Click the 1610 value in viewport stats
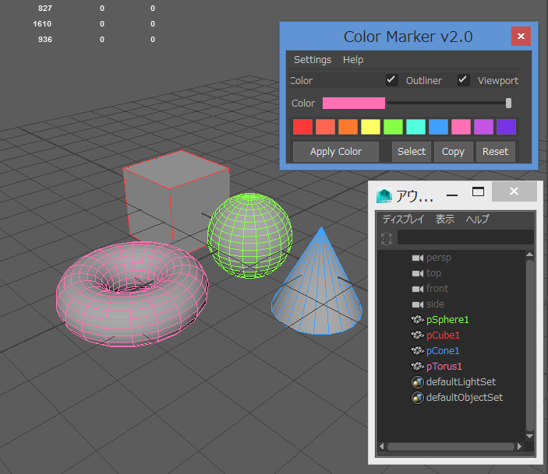Viewport: 548px width, 474px height. [x=42, y=23]
